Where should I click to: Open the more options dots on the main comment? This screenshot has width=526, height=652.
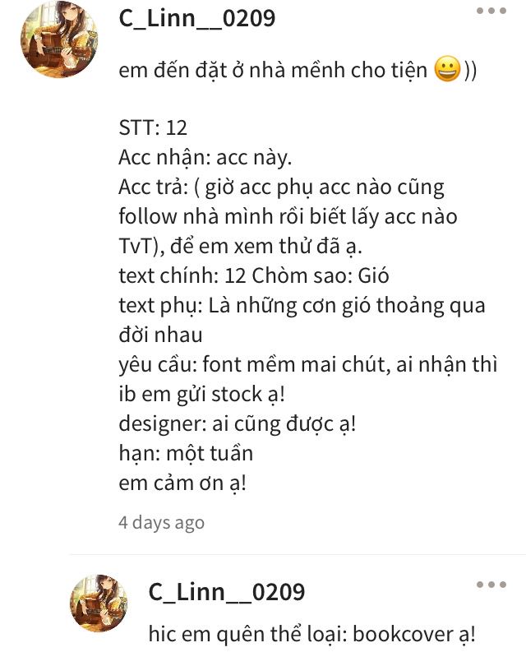point(491,11)
